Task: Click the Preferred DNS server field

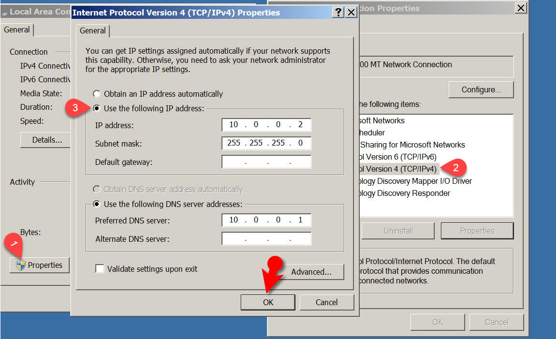Action: click(x=267, y=220)
